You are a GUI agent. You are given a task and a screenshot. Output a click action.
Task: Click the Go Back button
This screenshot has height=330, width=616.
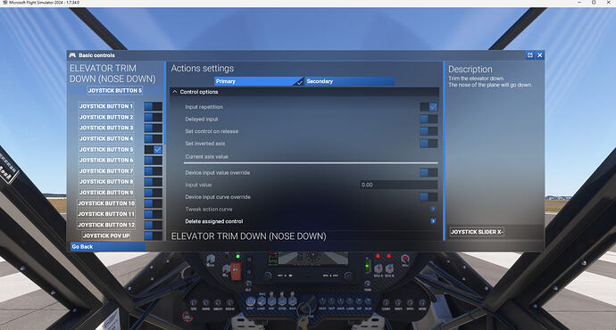[x=108, y=247]
